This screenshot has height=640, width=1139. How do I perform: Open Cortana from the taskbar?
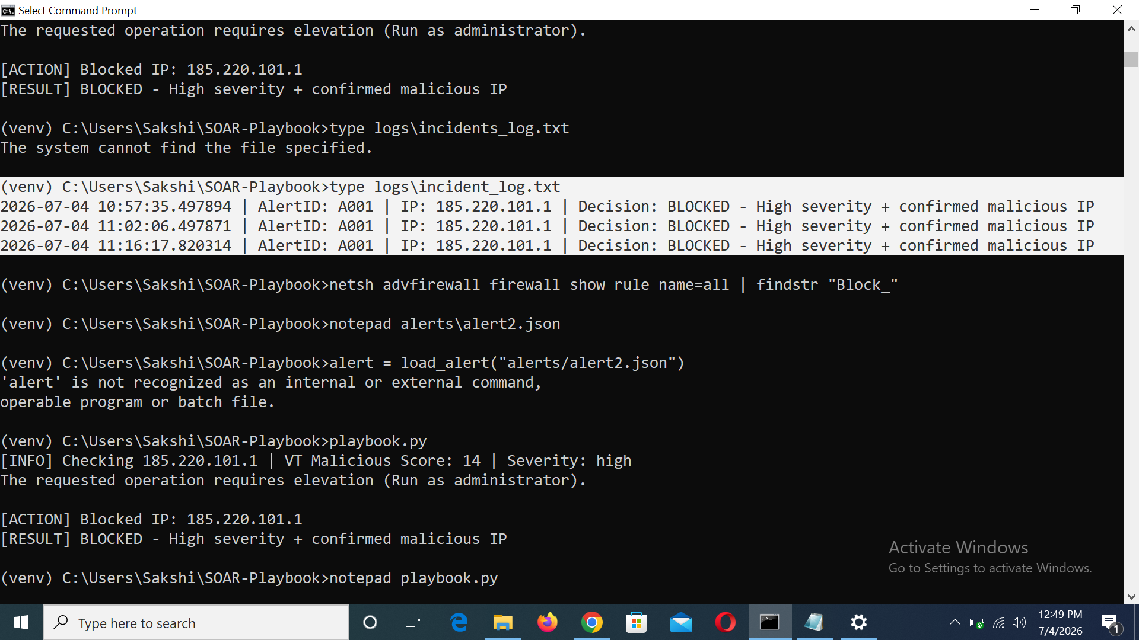(370, 622)
